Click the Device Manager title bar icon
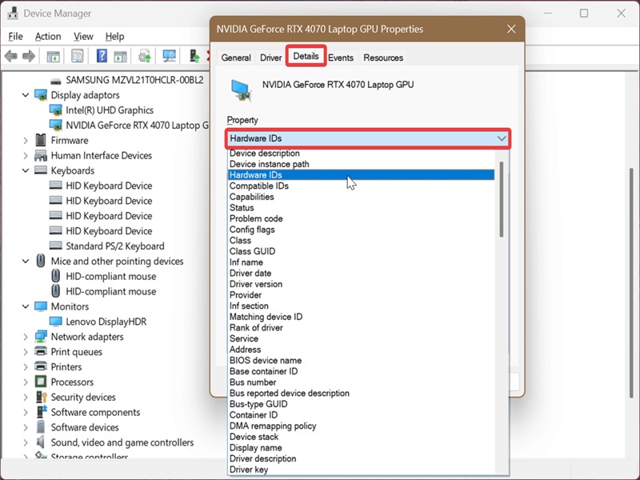The width and height of the screenshot is (640, 480). (13, 14)
